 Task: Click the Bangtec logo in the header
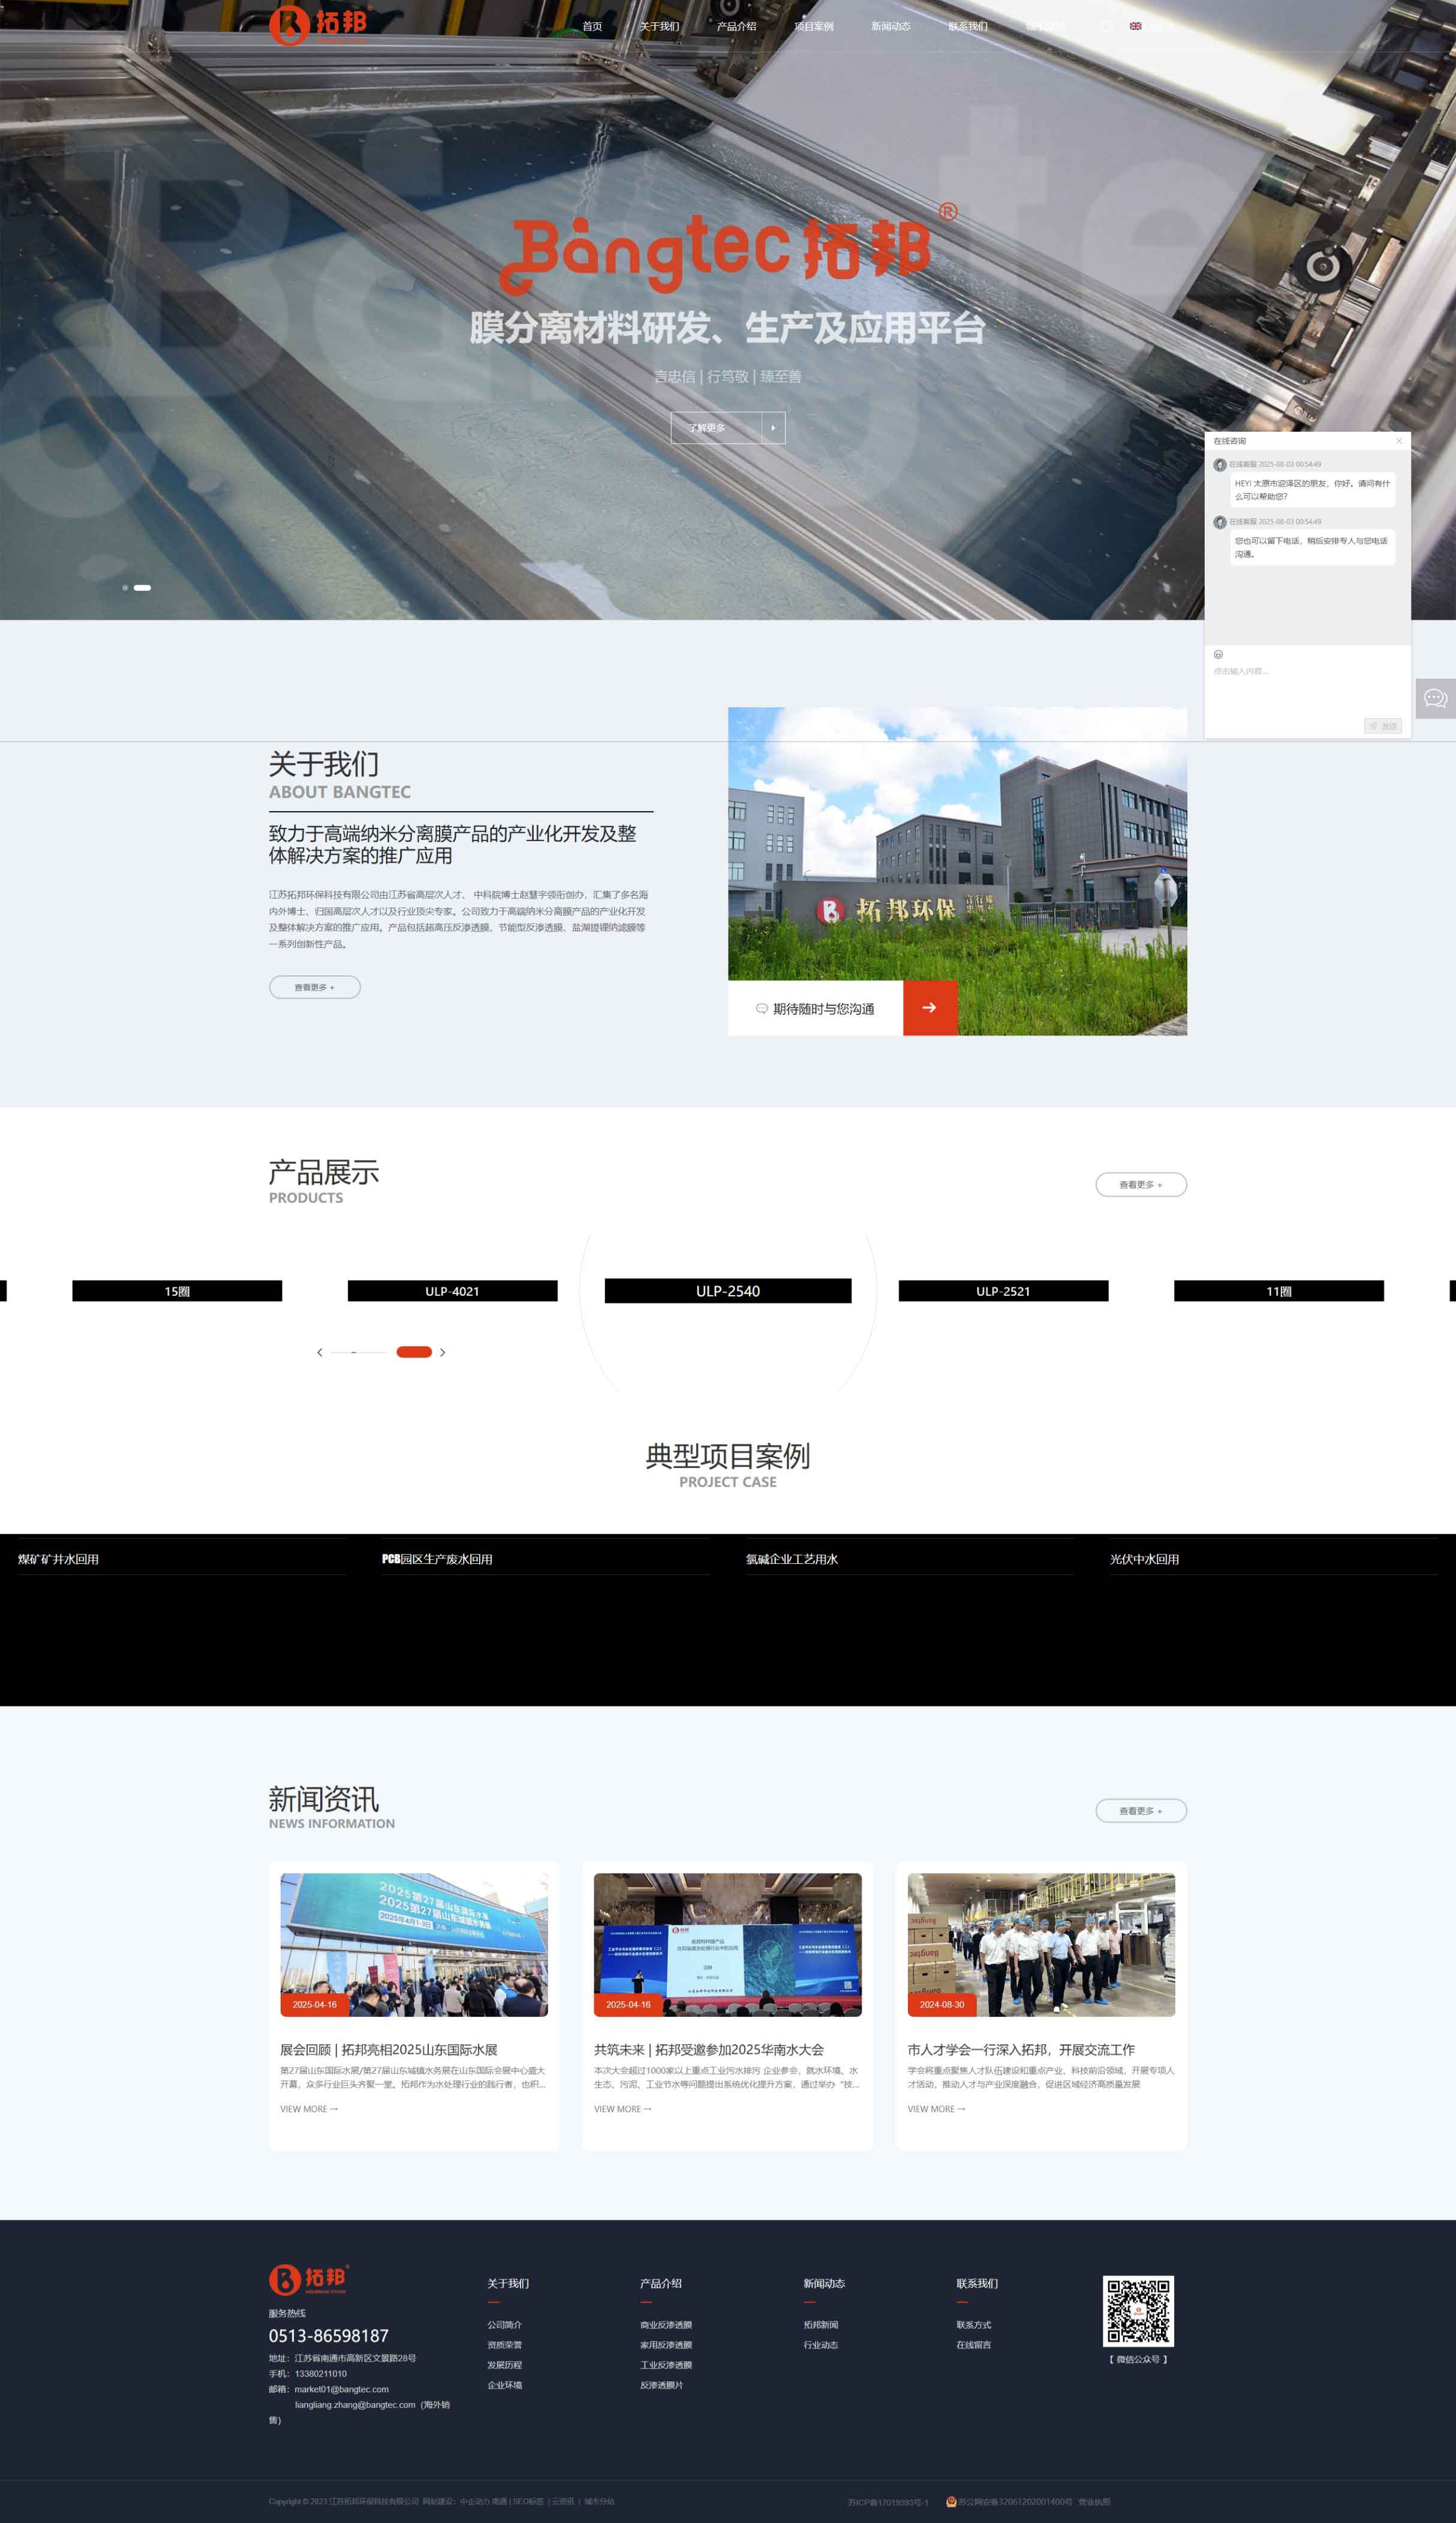coord(319,25)
